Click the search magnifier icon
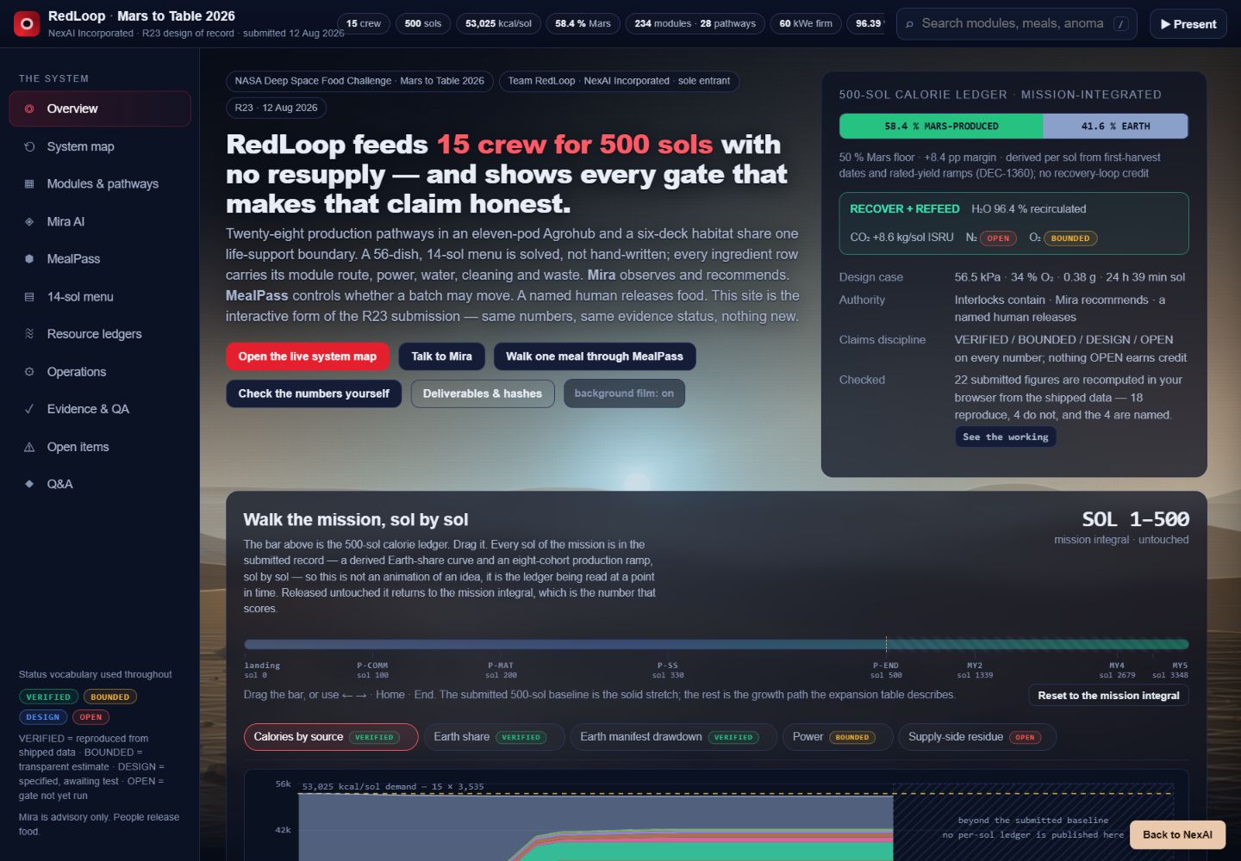The height and width of the screenshot is (861, 1241). pos(909,24)
